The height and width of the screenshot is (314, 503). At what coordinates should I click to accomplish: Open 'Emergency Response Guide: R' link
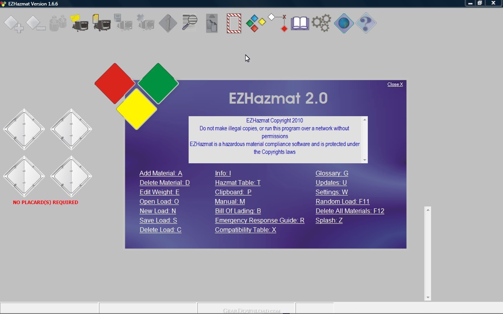coord(260,220)
